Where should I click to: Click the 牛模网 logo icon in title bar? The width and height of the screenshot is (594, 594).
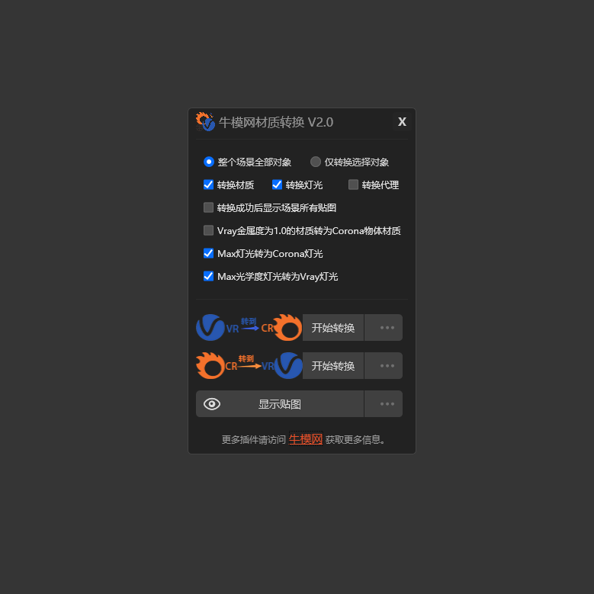pyautogui.click(x=205, y=121)
